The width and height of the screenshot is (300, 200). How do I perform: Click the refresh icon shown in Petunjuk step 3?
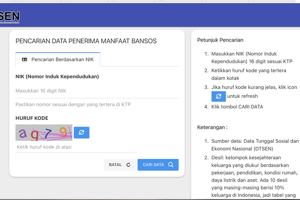point(218,96)
